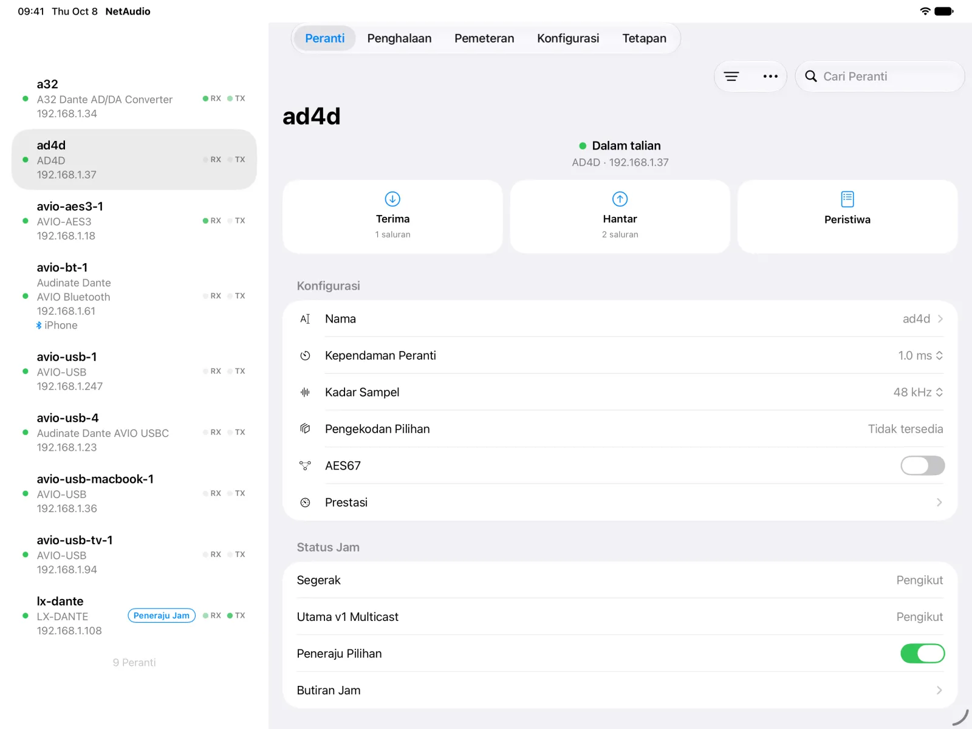
Task: Click the Pengikut value in Segerak row
Action: (919, 580)
